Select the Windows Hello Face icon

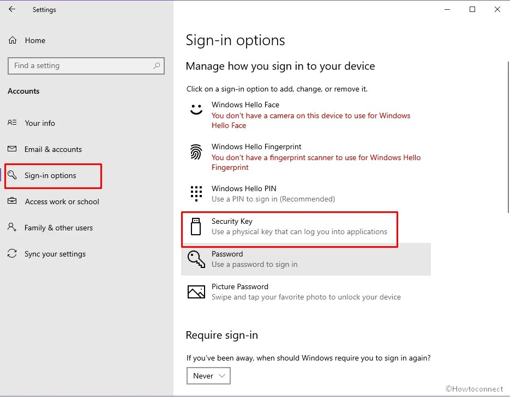point(196,110)
